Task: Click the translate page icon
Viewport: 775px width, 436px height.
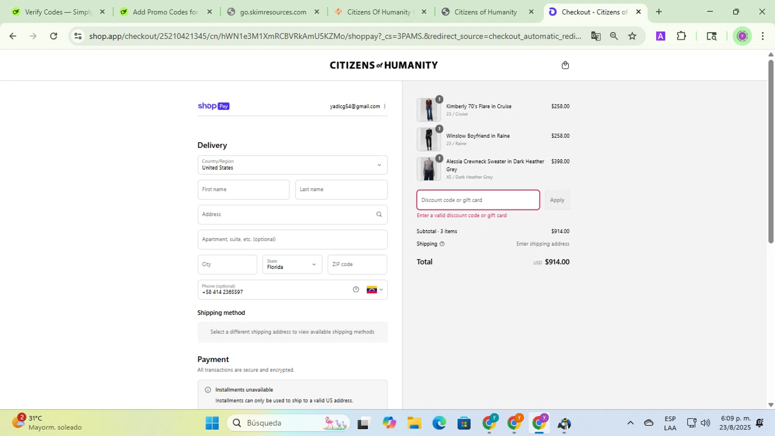Action: click(x=596, y=36)
